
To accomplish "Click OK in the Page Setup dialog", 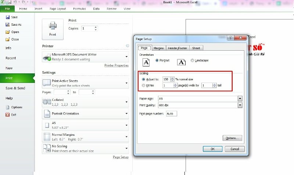I will [x=213, y=149].
